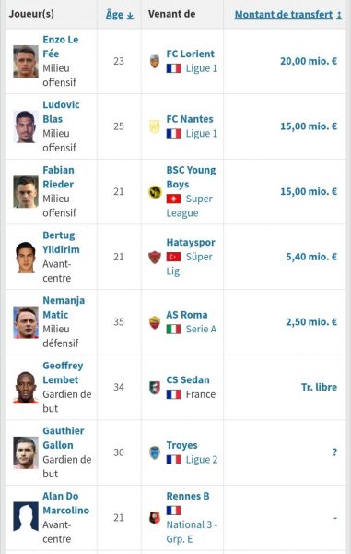Click the CS Sedan club crest
The height and width of the screenshot is (554, 351).
(x=155, y=388)
